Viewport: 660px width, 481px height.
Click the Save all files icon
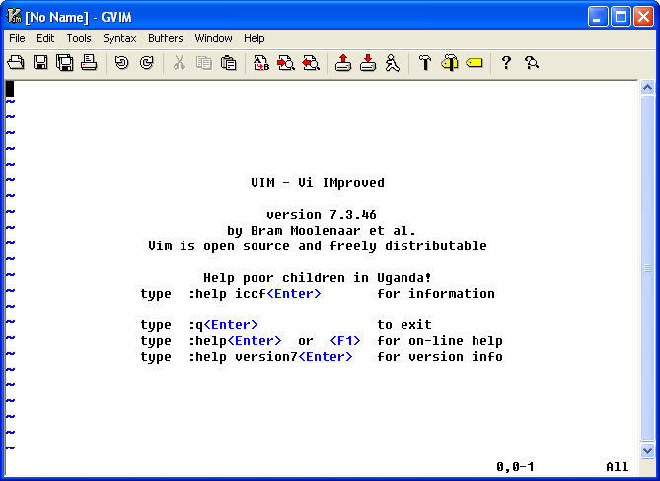pos(65,63)
